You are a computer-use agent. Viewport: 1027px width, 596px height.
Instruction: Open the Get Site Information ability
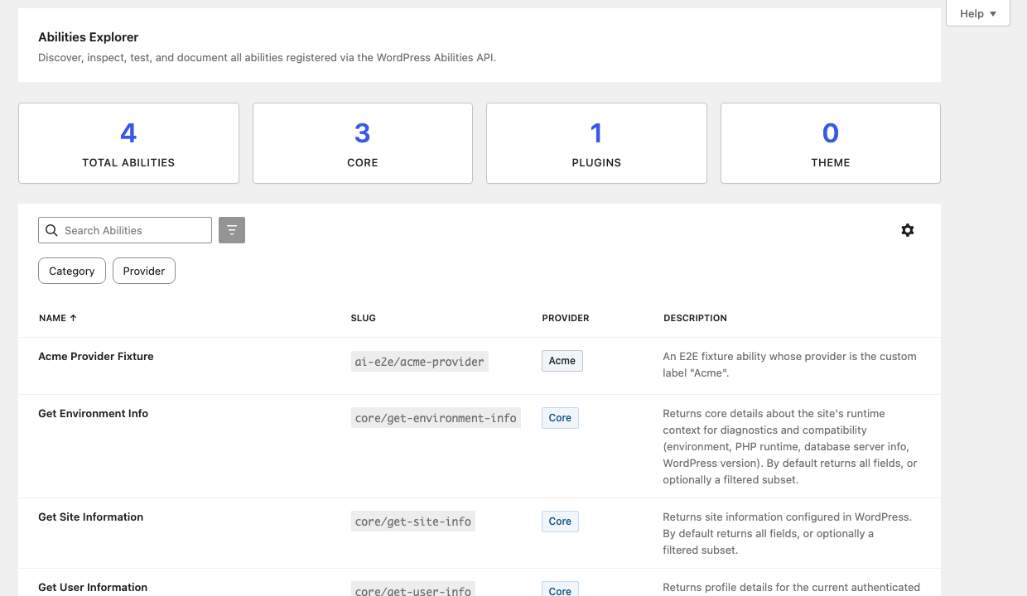(x=90, y=517)
